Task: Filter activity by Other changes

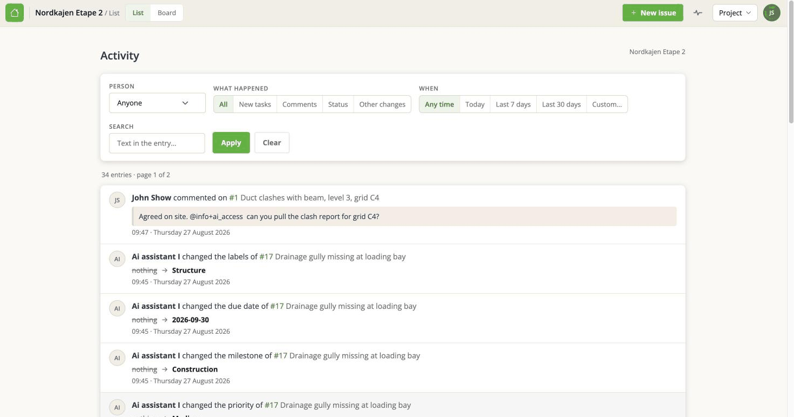Action: tap(382, 104)
